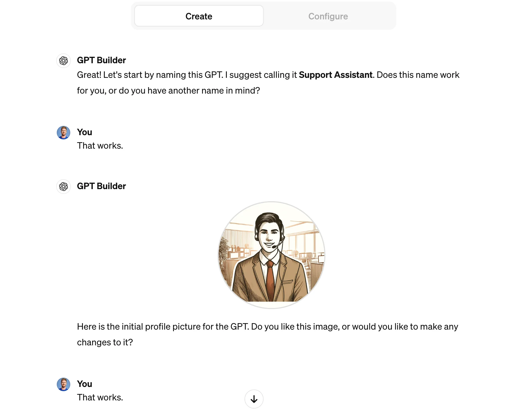
Task: Click your avatar beside the last reply
Action: 64,384
